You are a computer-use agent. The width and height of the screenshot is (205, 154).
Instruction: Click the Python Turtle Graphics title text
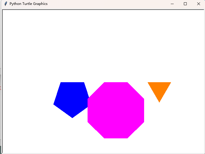pos(28,4)
